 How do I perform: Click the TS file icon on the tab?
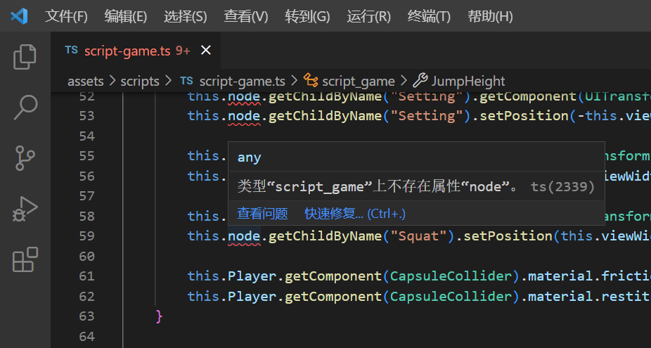click(72, 50)
